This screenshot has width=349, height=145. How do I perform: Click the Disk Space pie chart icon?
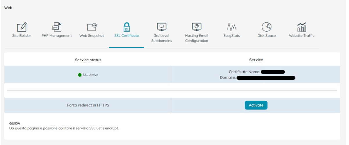[266, 27]
